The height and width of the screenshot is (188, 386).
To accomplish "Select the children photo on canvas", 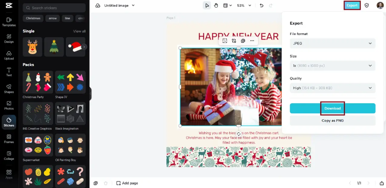I will tap(231, 87).
